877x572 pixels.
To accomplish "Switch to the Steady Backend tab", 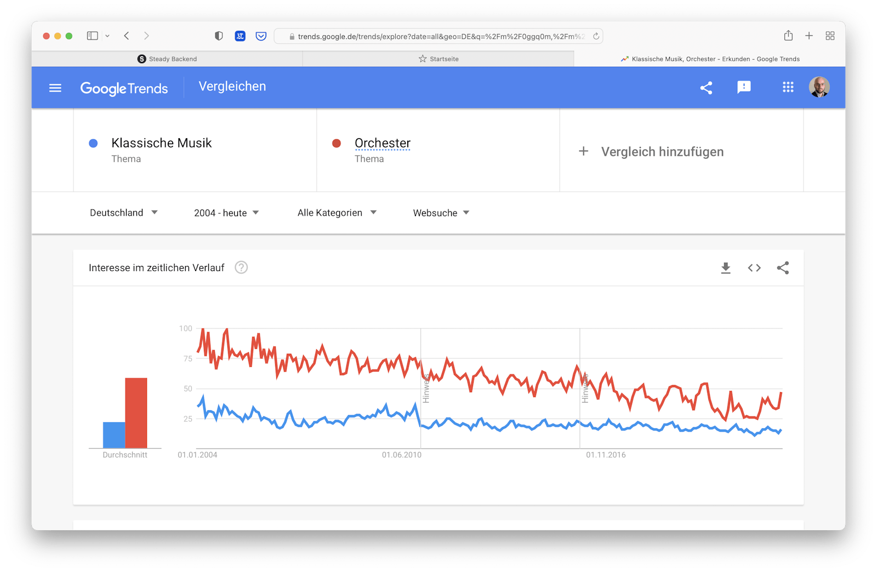I will coord(167,59).
